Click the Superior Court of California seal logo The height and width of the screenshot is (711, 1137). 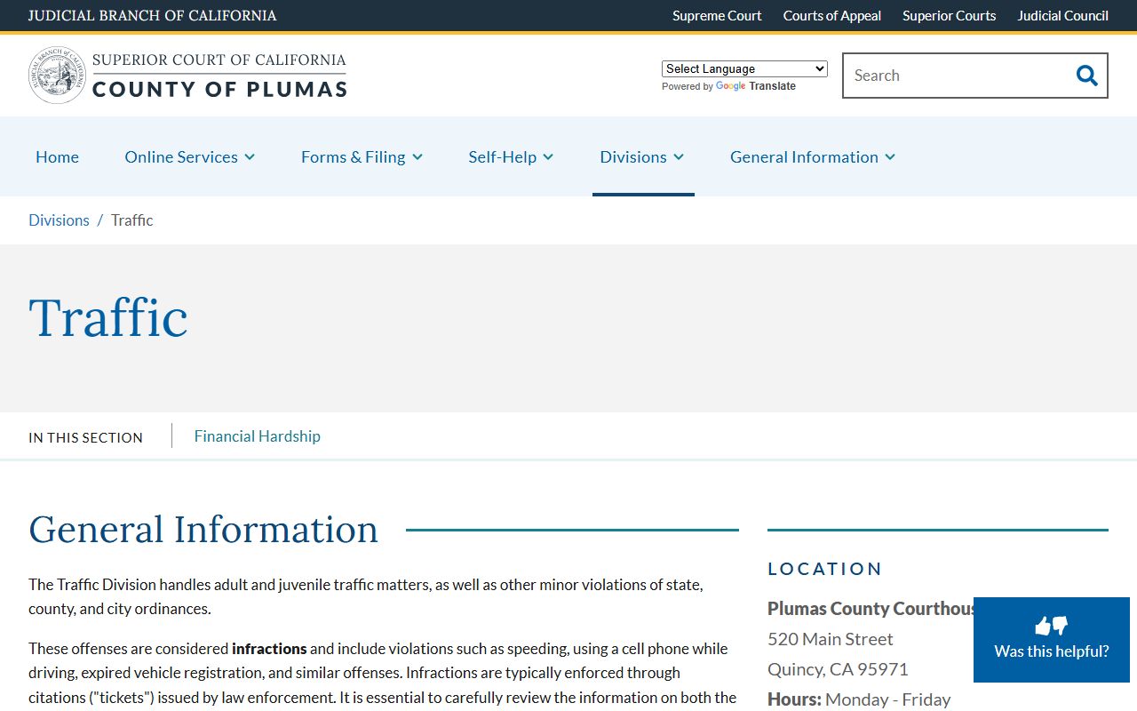coord(58,75)
